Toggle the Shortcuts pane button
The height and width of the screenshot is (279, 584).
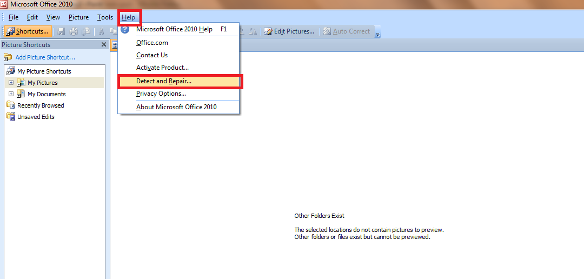28,31
